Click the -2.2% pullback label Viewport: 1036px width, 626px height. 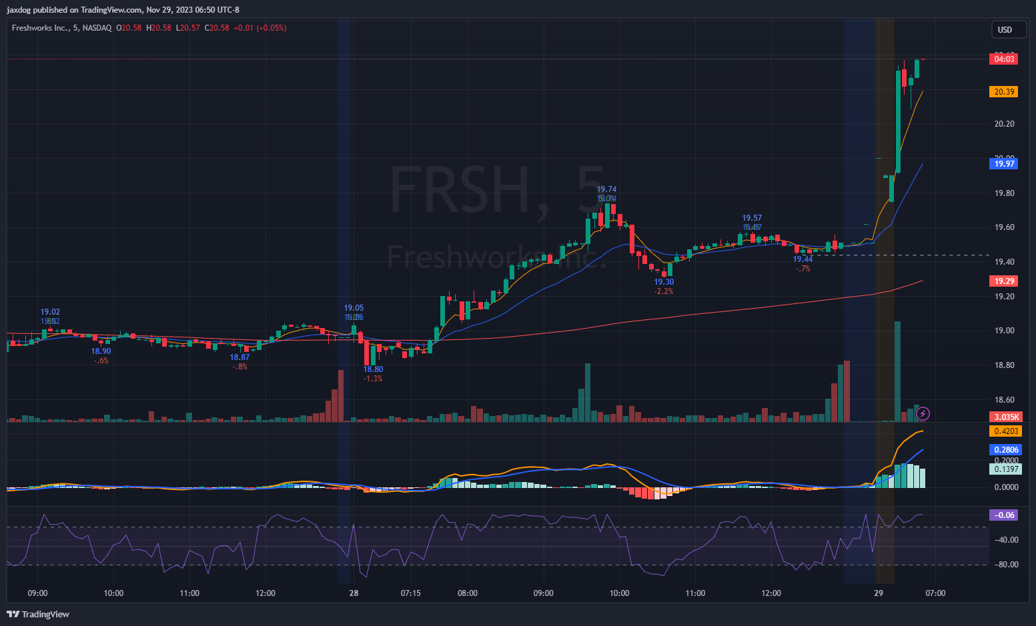(x=664, y=291)
